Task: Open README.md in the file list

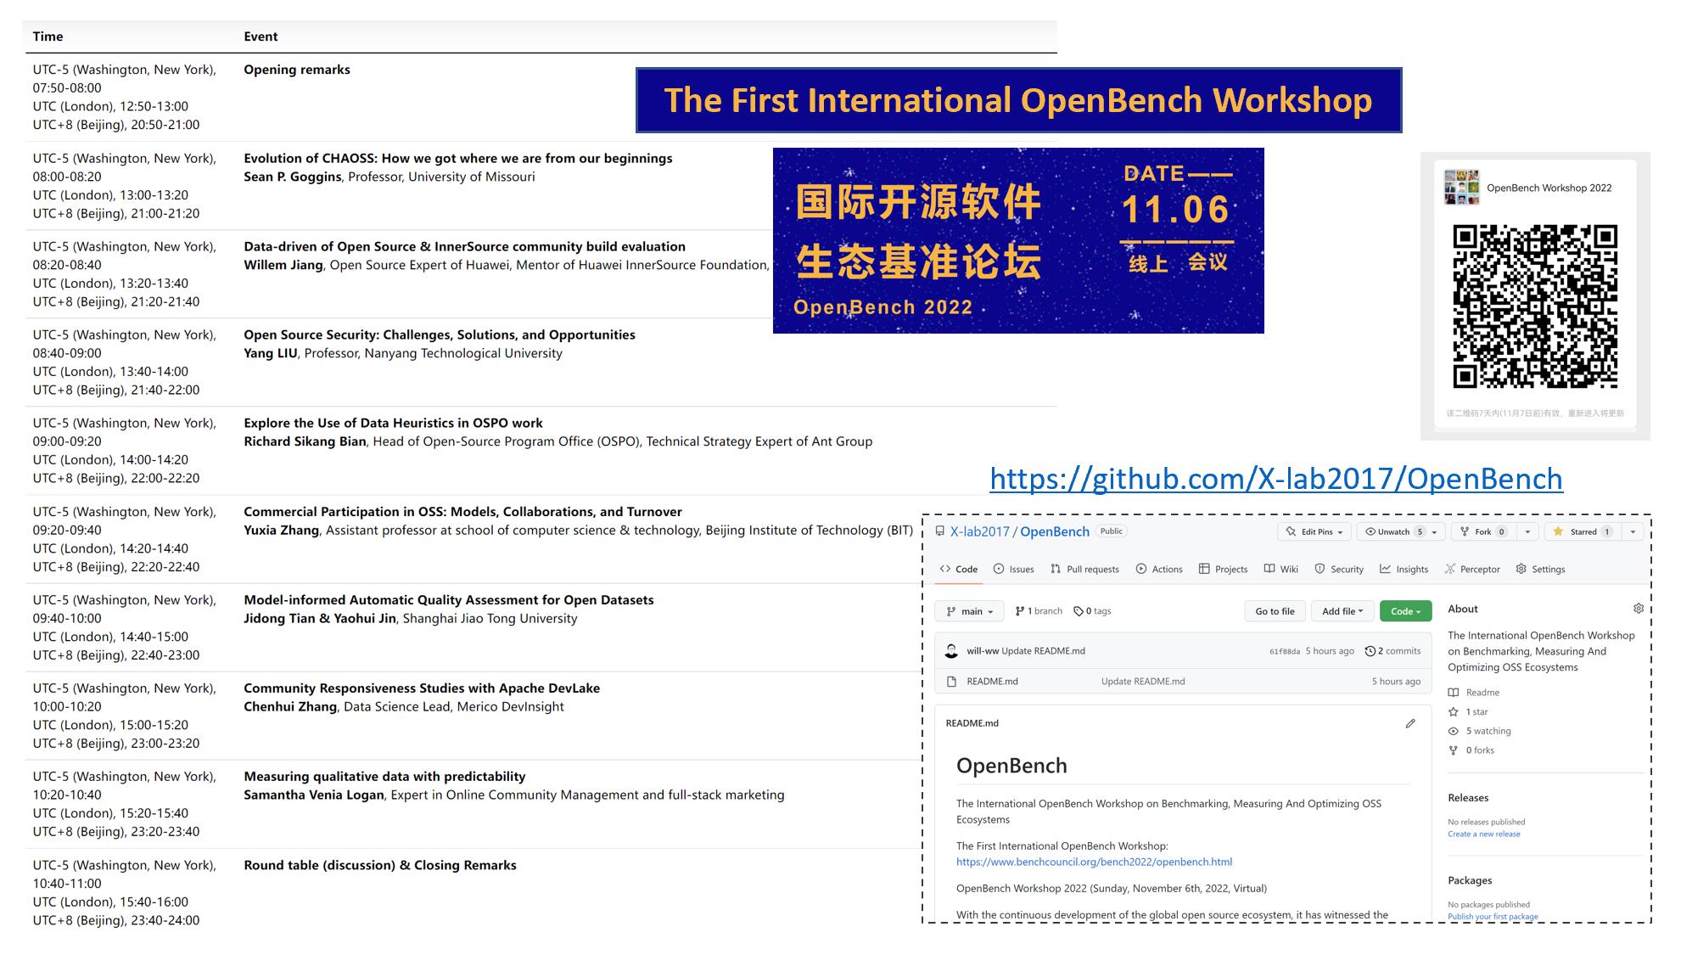Action: point(992,682)
